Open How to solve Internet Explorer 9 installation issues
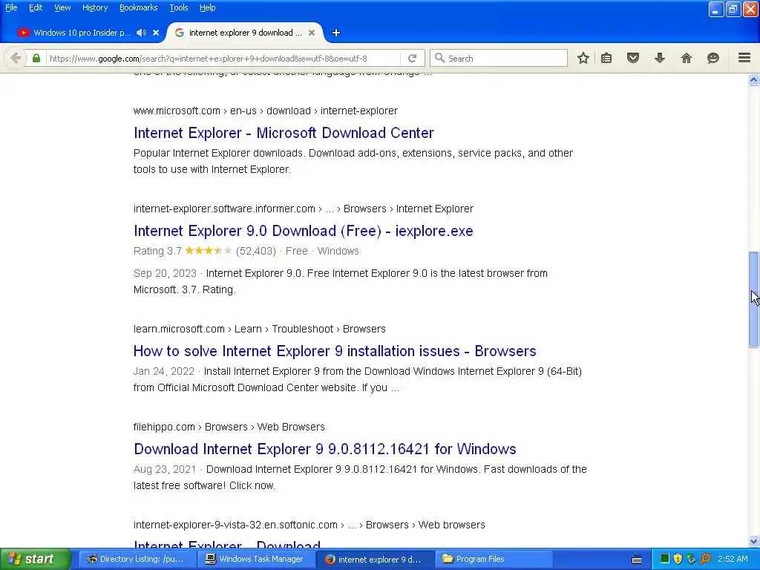Viewport: 760px width, 570px height. pyautogui.click(x=335, y=351)
